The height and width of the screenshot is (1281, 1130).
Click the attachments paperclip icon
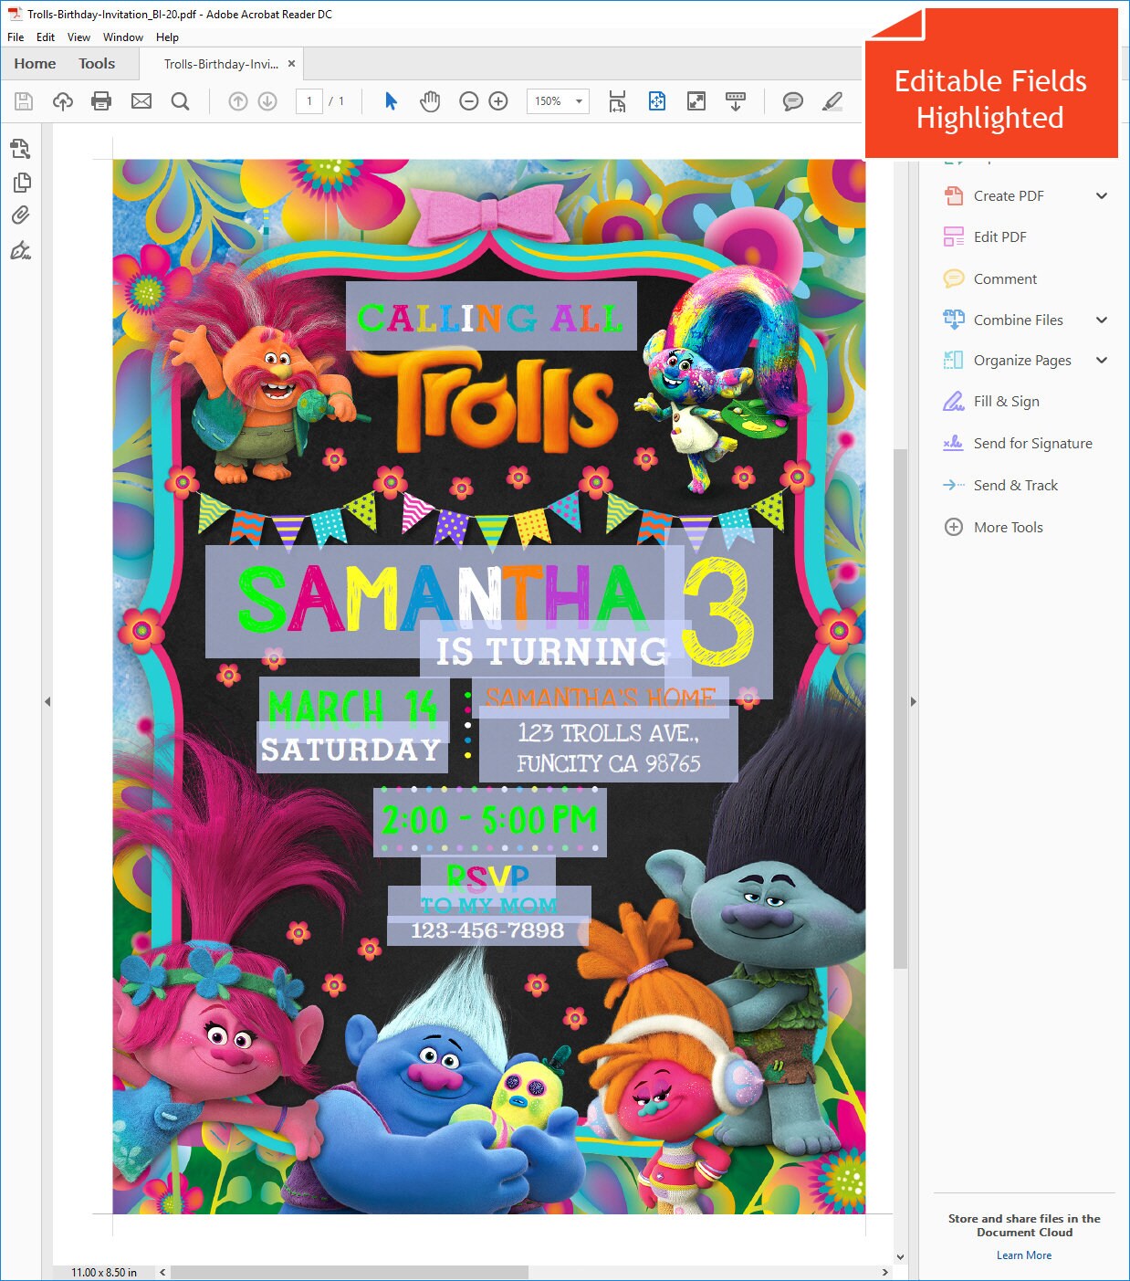coord(20,215)
